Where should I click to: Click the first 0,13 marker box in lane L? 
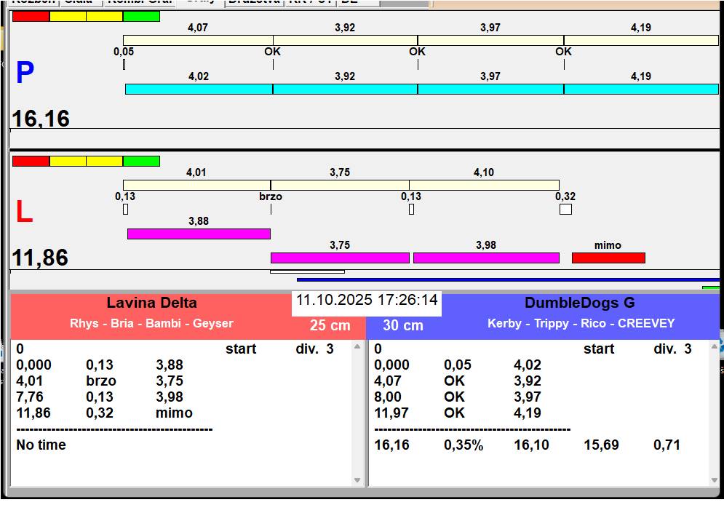pyautogui.click(x=125, y=210)
